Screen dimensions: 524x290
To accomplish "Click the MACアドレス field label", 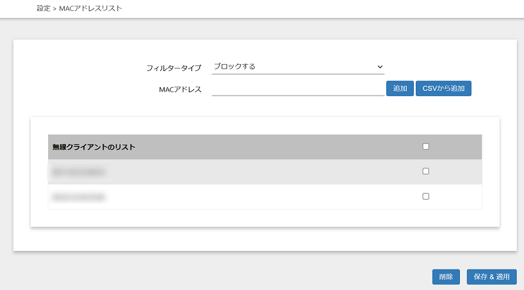I will 180,89.
